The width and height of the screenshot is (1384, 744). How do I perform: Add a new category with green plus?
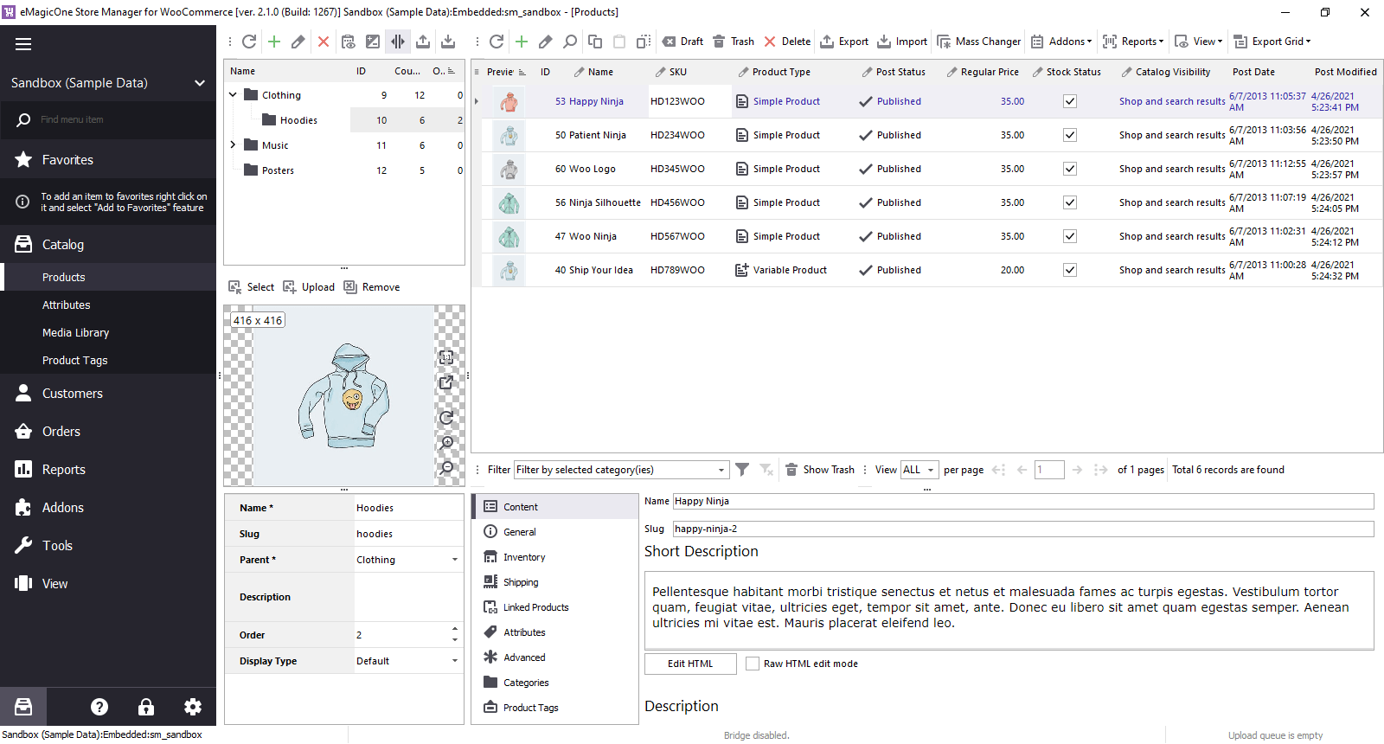pyautogui.click(x=274, y=42)
